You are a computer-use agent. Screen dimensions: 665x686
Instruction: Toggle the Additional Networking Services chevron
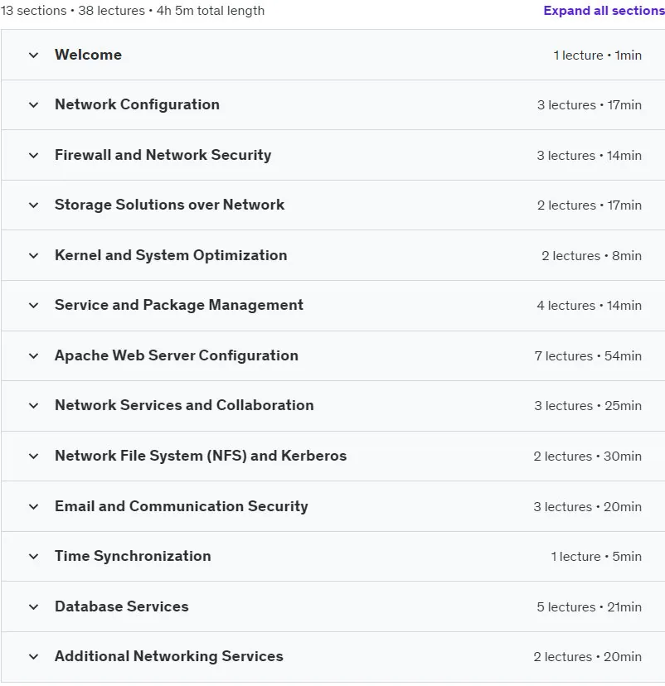[x=33, y=657]
